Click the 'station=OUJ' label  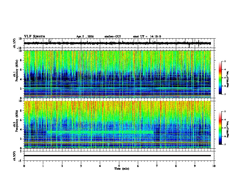point(113,36)
